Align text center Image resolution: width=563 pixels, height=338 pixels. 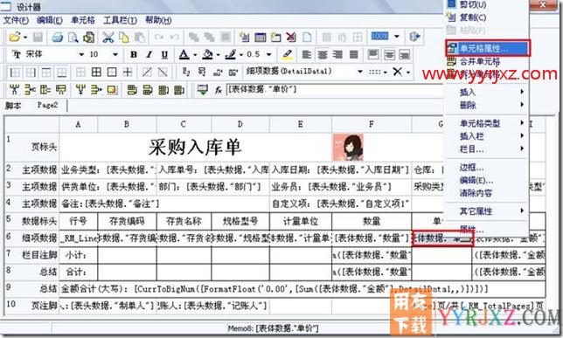pos(322,54)
